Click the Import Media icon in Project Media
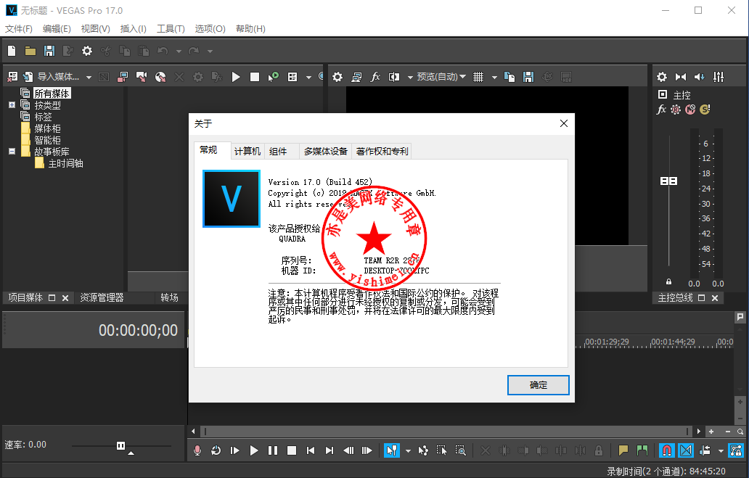Image resolution: width=749 pixels, height=478 pixels. tap(28, 77)
